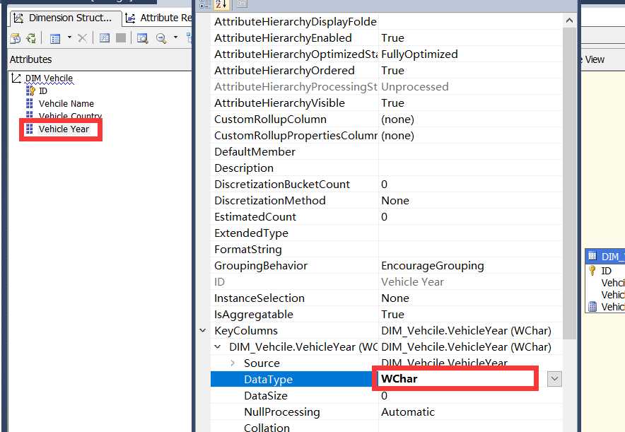
Task: Open the dropdown arrow beside attributes view icon
Action: pos(69,38)
